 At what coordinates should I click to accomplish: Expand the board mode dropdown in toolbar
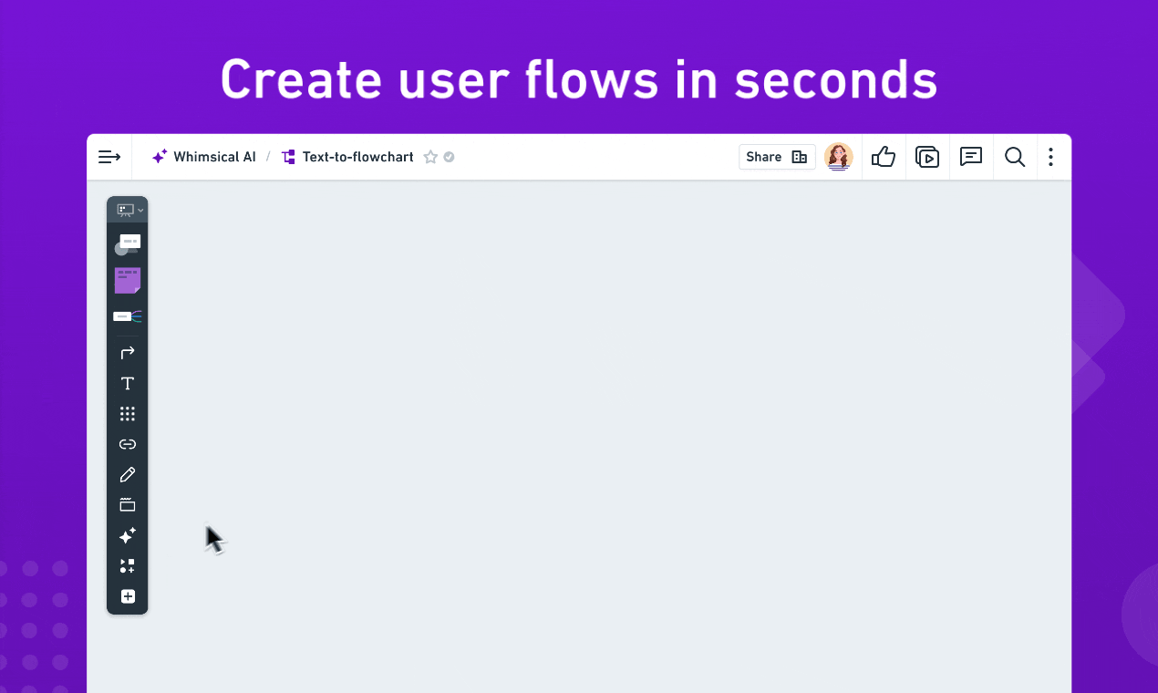pyautogui.click(x=128, y=210)
